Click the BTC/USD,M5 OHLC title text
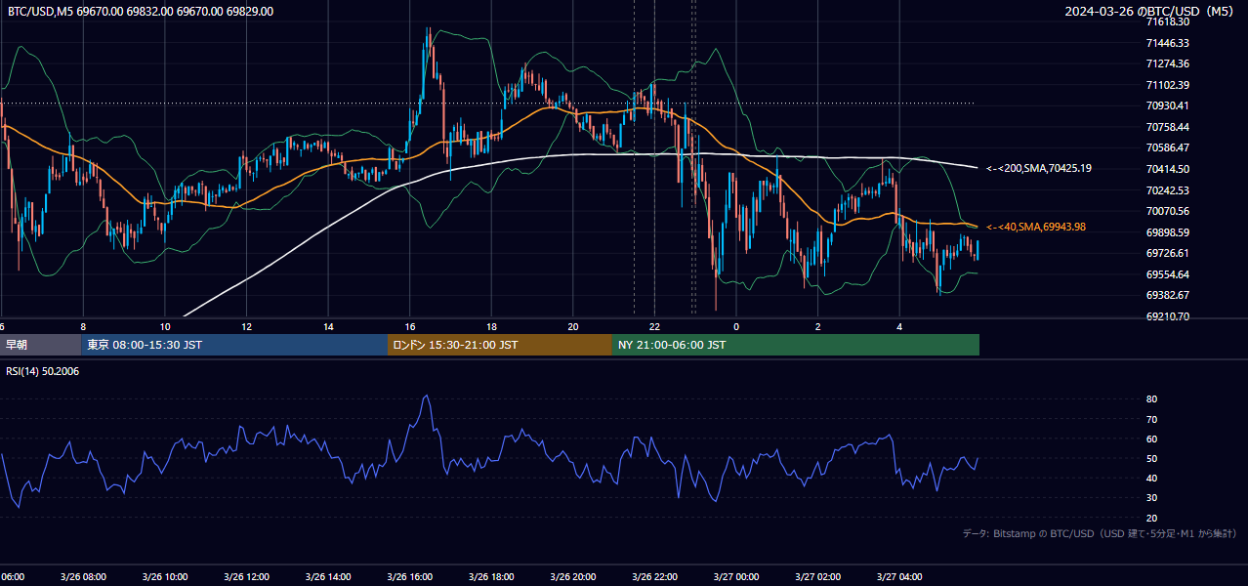Screen dimensions: 1248x586 point(141,12)
